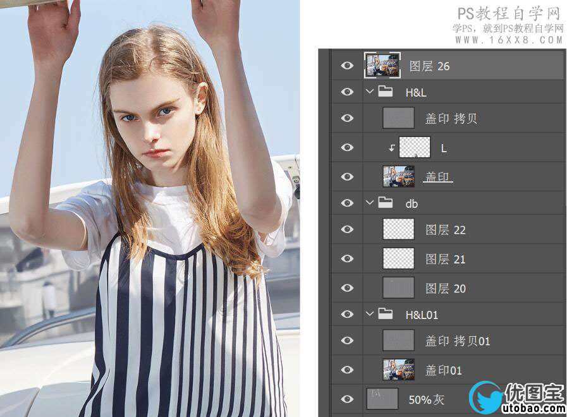Select layer name 图层 26

click(430, 66)
